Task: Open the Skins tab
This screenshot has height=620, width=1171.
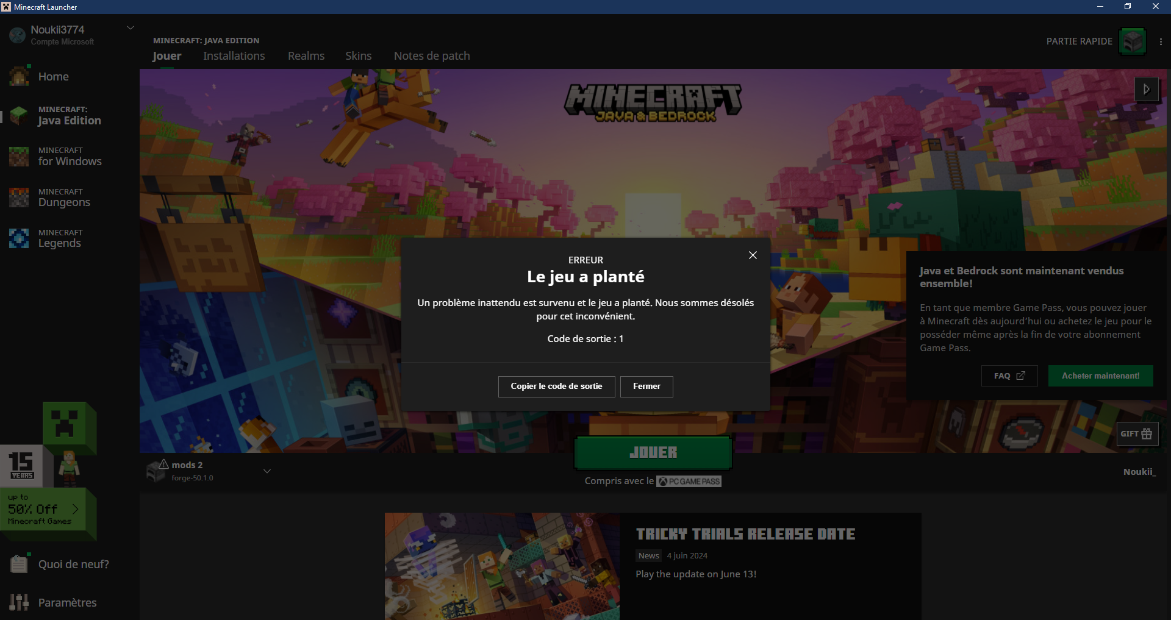Action: [359, 56]
